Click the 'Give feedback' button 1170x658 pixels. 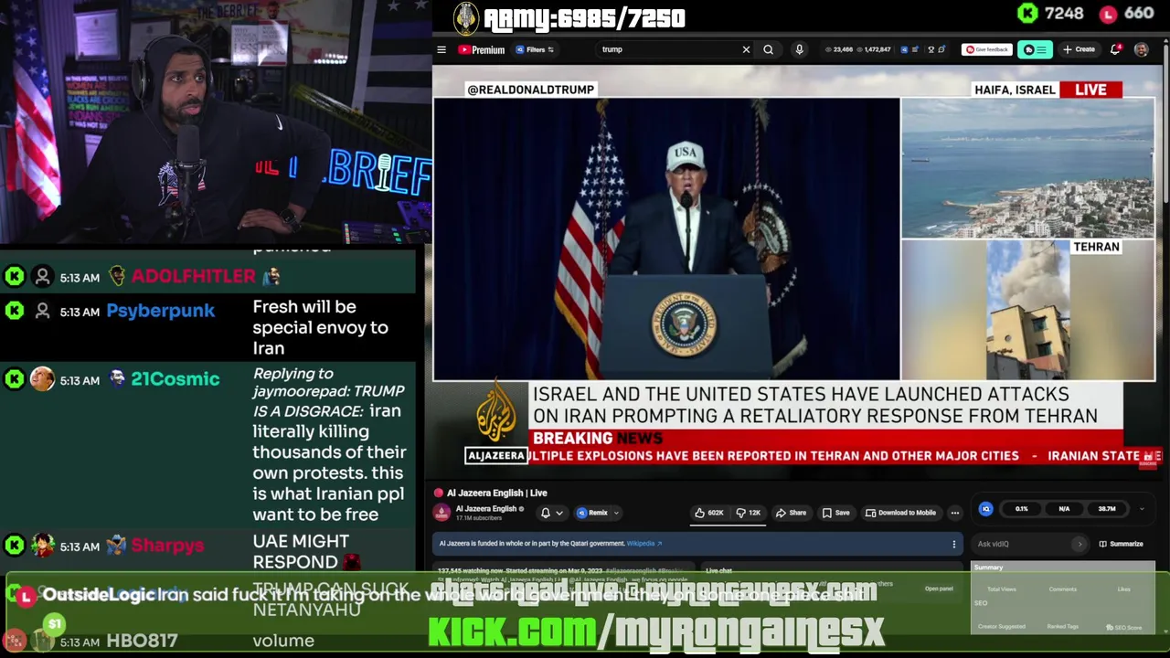point(987,49)
